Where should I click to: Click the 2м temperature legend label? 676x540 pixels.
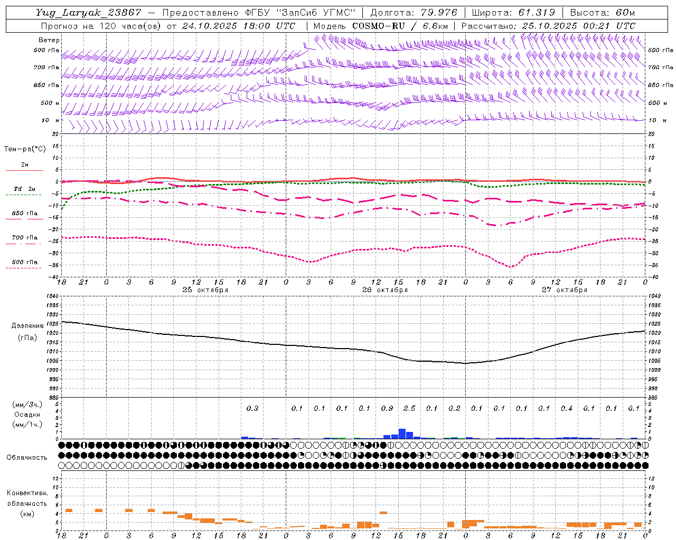click(x=25, y=165)
